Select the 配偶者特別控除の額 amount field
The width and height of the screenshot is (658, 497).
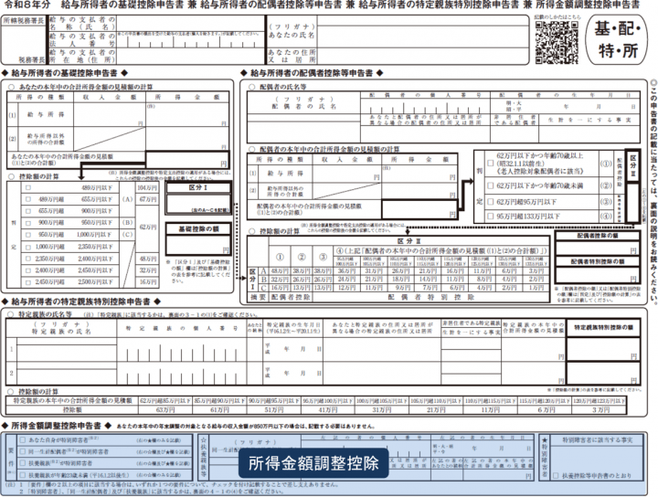click(598, 274)
